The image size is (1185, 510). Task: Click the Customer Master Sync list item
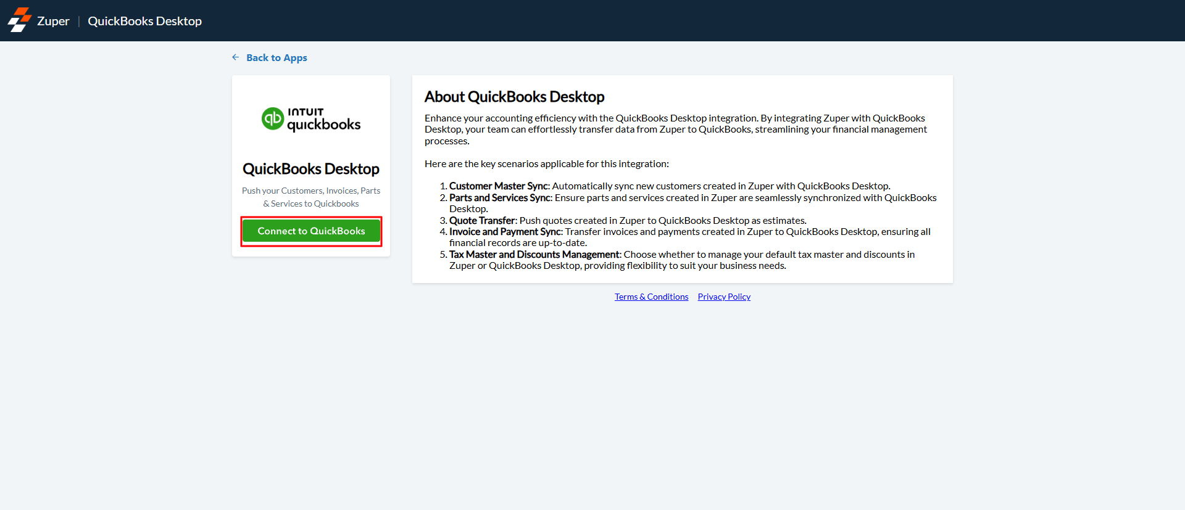(670, 186)
